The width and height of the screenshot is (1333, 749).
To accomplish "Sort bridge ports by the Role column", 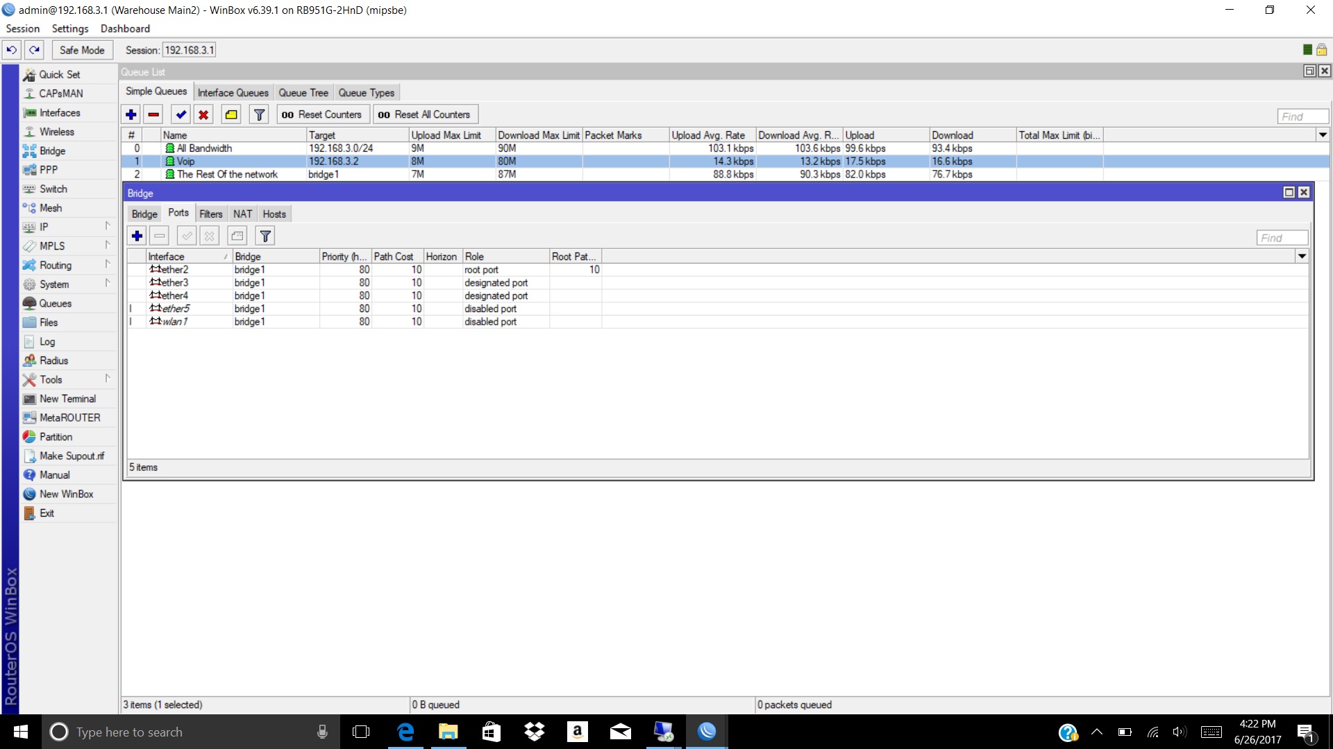I will [x=506, y=257].
